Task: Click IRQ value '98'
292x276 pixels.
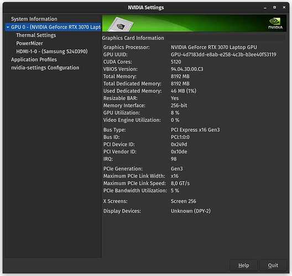Action: 174,159
